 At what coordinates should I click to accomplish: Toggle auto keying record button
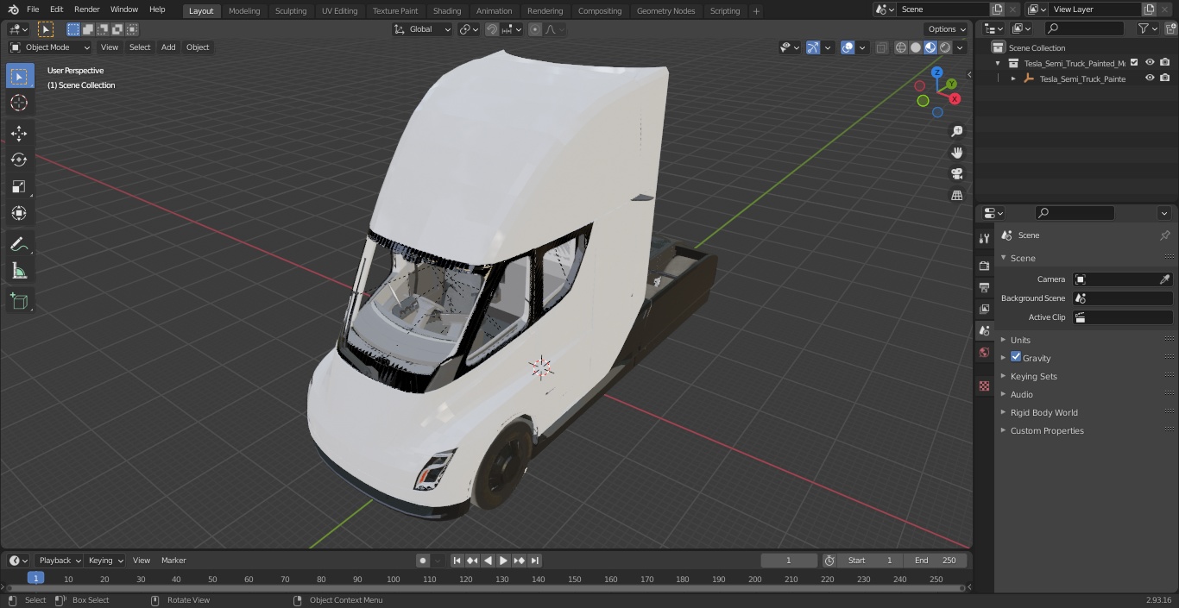click(423, 561)
